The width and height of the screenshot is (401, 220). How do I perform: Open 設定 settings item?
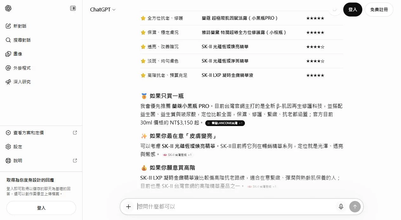(41, 147)
